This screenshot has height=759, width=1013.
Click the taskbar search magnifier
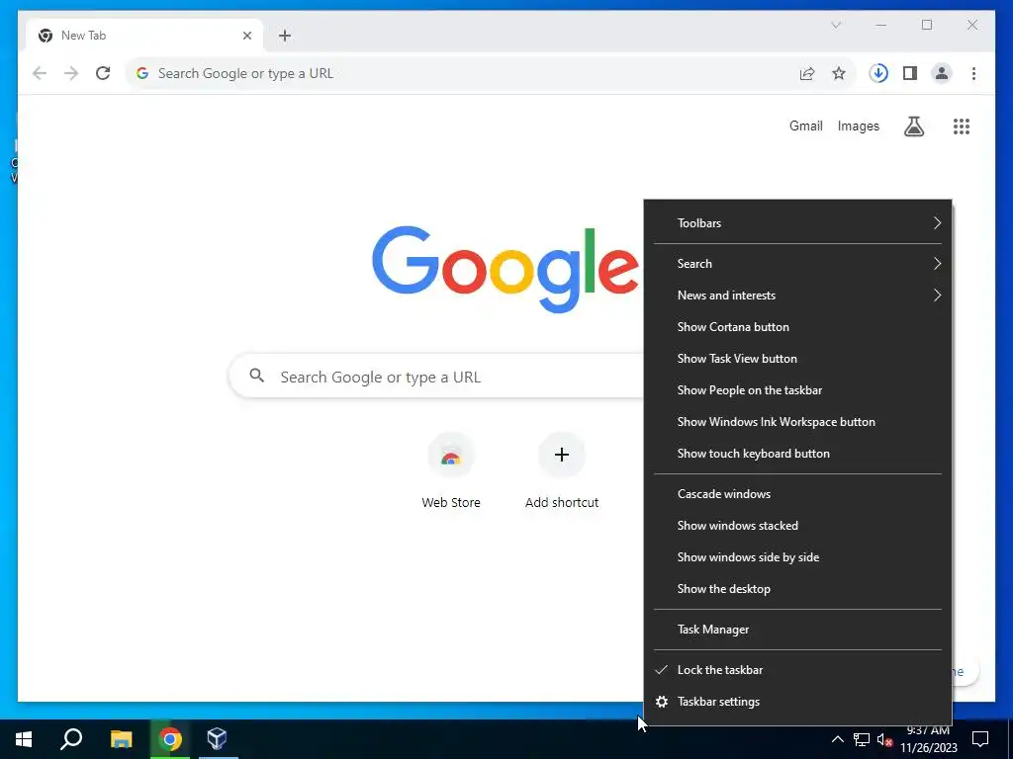[71, 739]
